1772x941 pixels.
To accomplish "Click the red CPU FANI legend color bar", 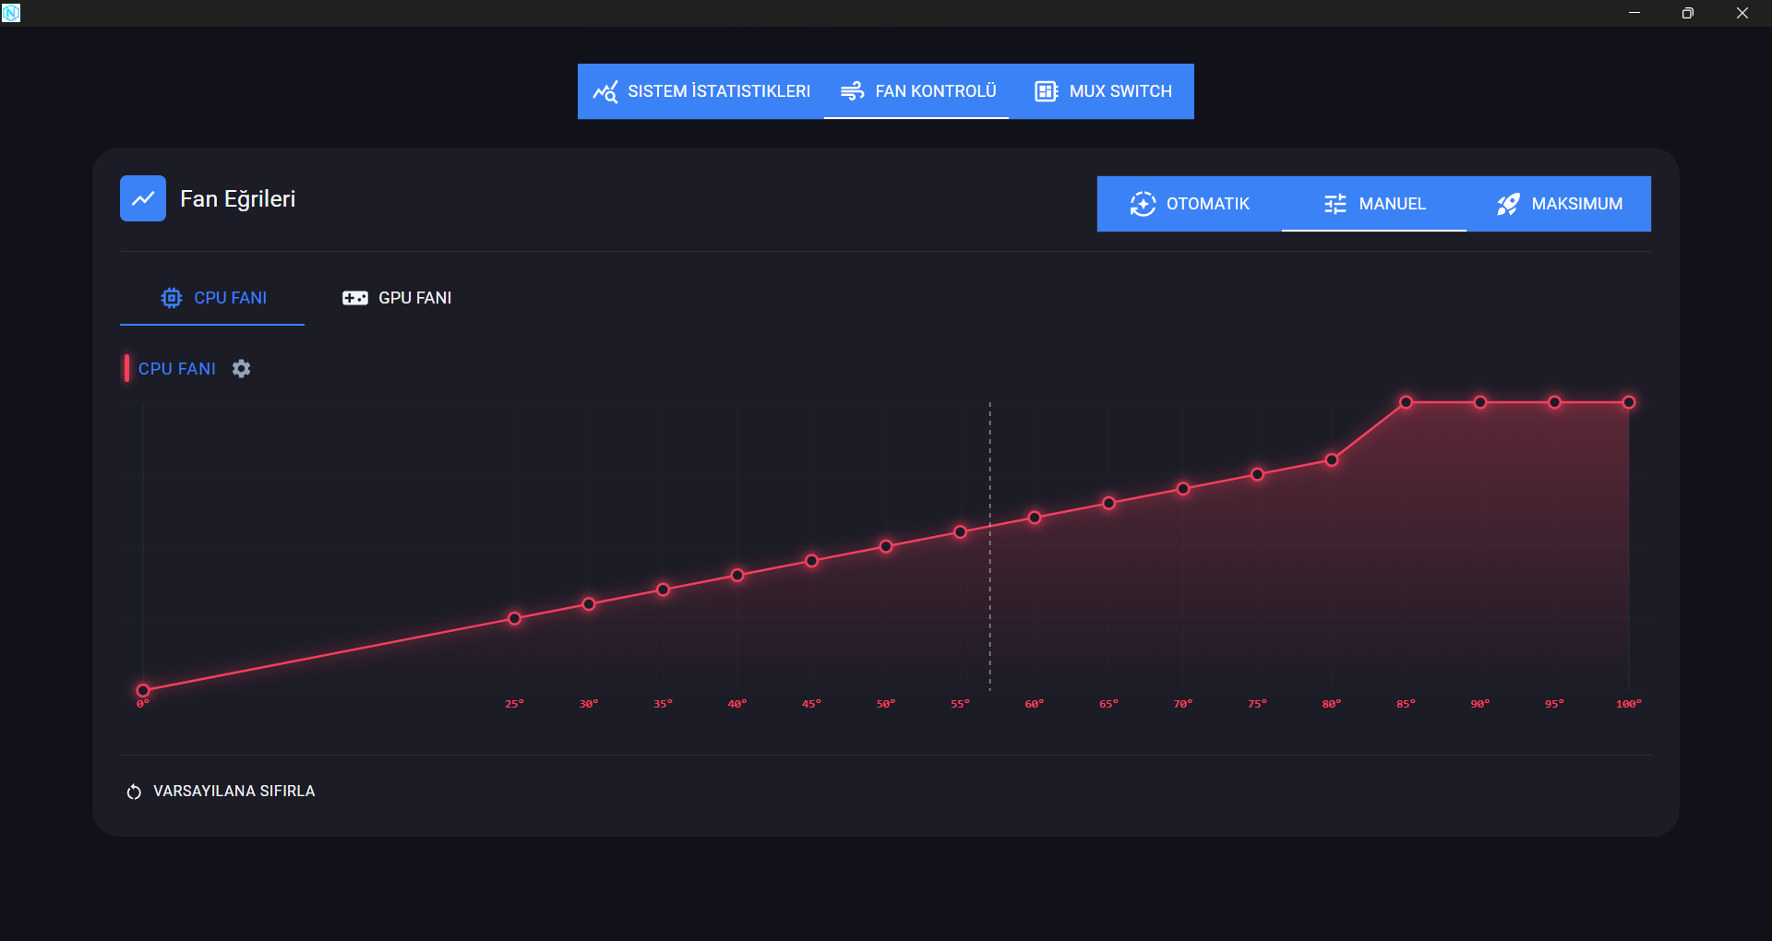I will tap(126, 368).
